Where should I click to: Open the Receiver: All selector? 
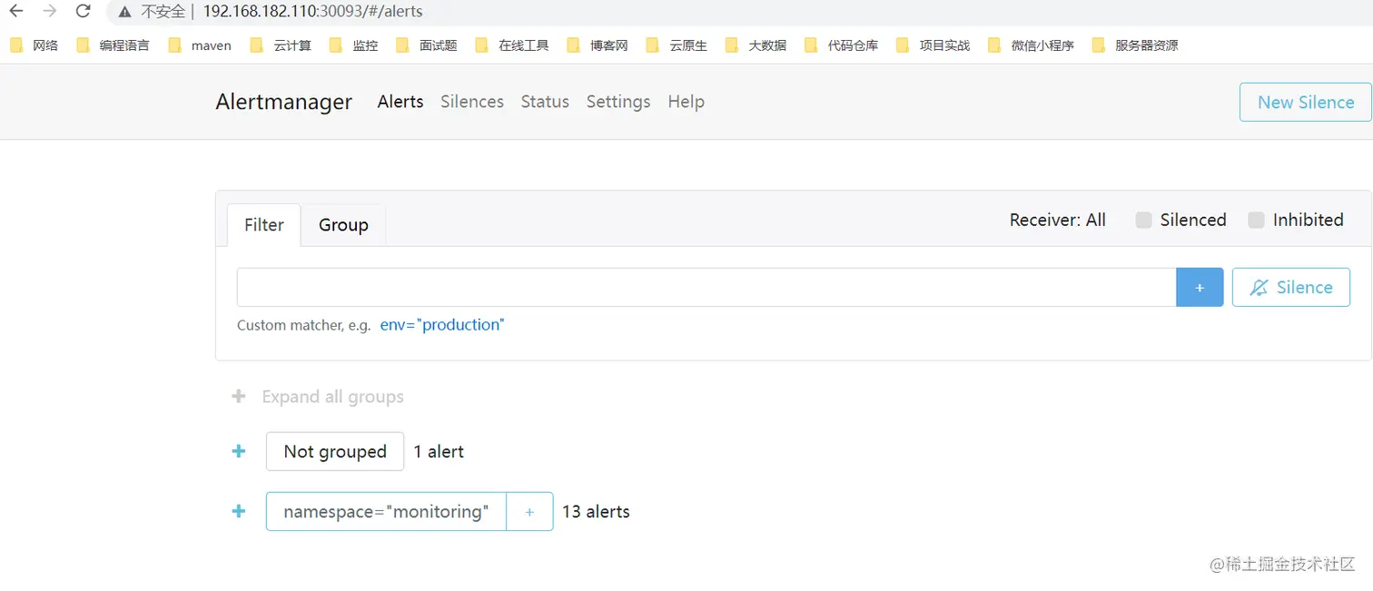pyautogui.click(x=1058, y=220)
